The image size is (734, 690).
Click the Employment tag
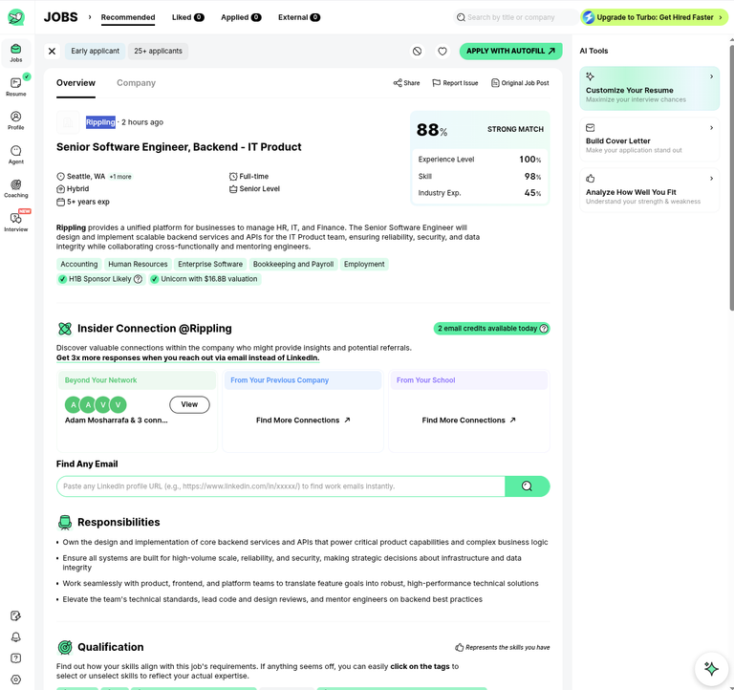click(364, 264)
